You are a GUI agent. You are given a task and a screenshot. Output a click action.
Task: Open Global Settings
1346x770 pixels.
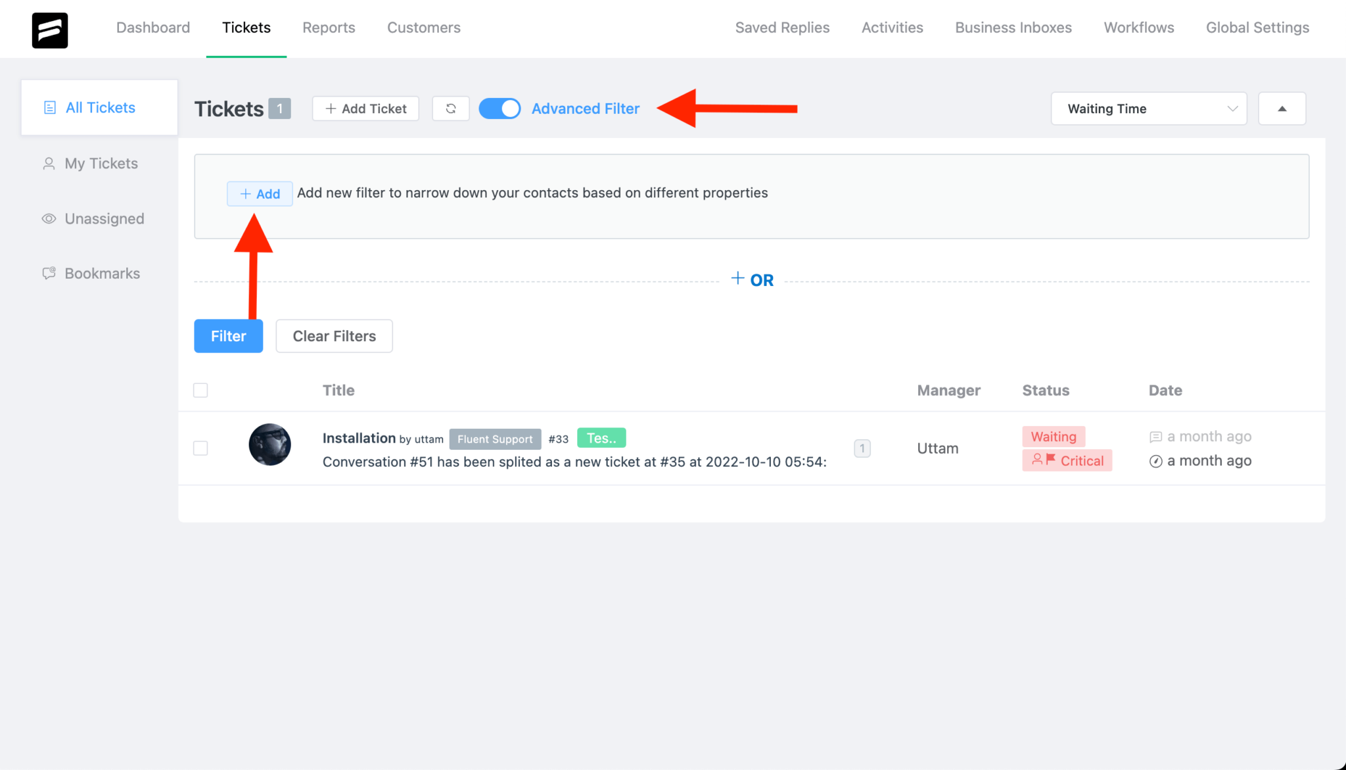[1258, 28]
